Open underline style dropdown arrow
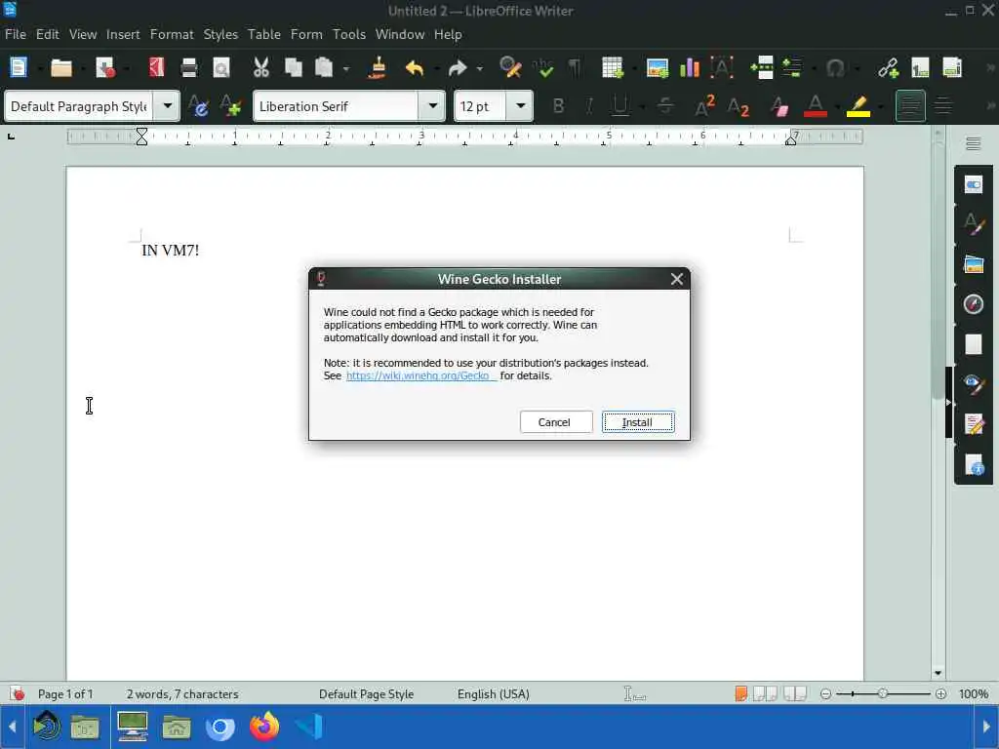999x749 pixels. point(642,106)
